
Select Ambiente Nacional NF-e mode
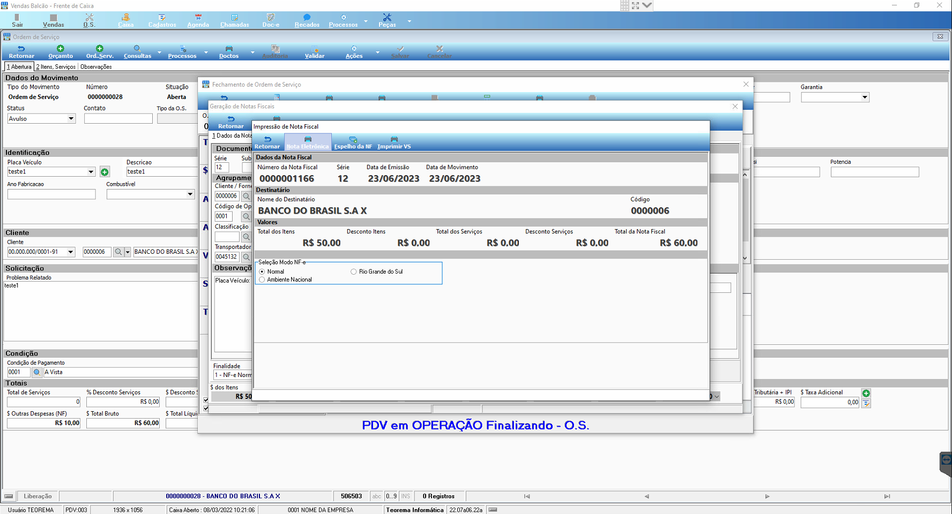pos(285,279)
